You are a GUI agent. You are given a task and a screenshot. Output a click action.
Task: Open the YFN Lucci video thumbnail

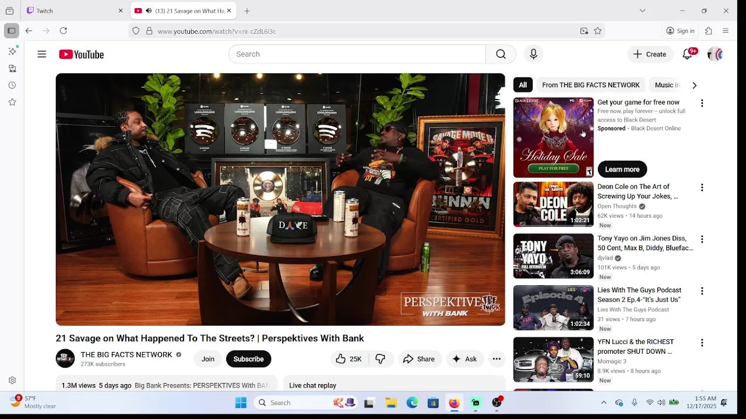[x=553, y=360]
